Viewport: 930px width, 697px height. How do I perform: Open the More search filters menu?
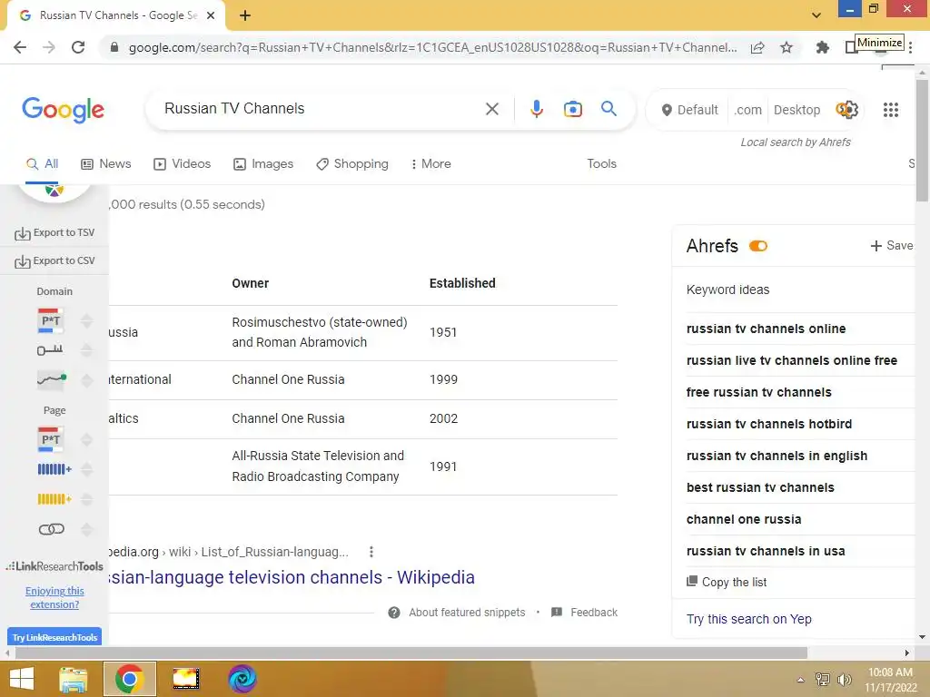(431, 163)
